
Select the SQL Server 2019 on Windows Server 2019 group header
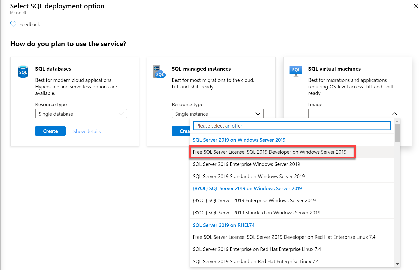[x=239, y=140]
